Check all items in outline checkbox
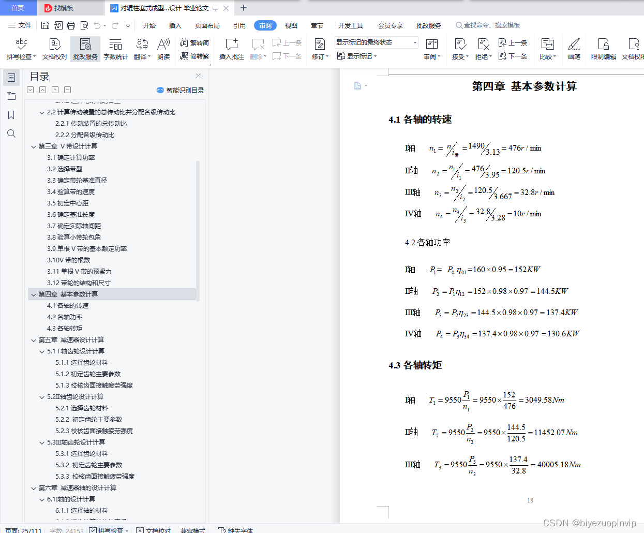 30,90
